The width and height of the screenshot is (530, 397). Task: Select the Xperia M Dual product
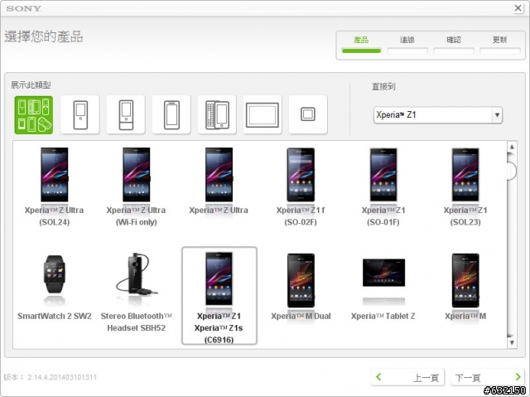pos(301,287)
